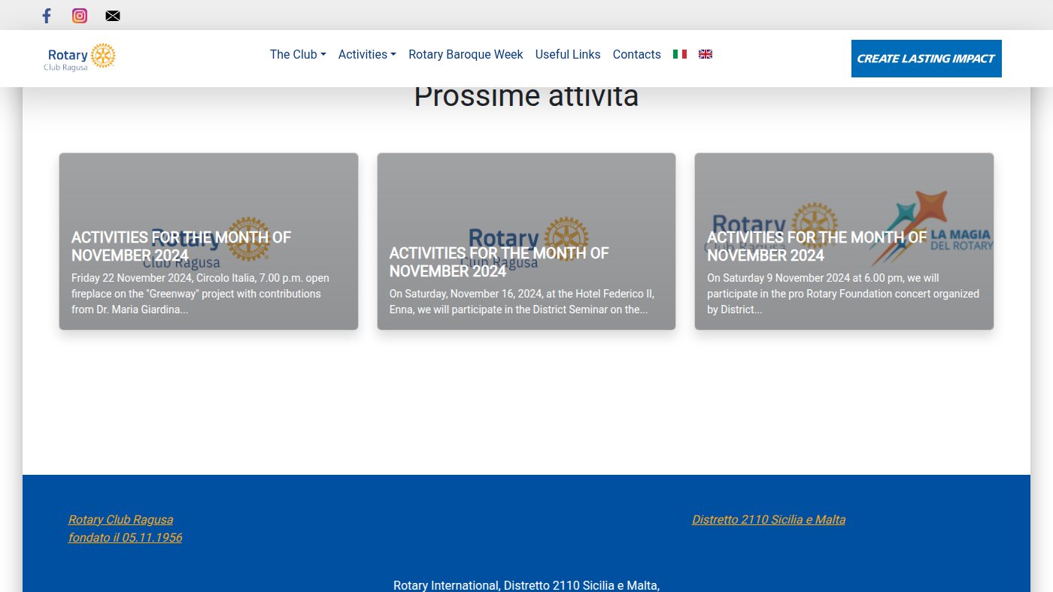This screenshot has height=592, width=1053.
Task: Expand the Activities dropdown menu
Action: pyautogui.click(x=367, y=54)
